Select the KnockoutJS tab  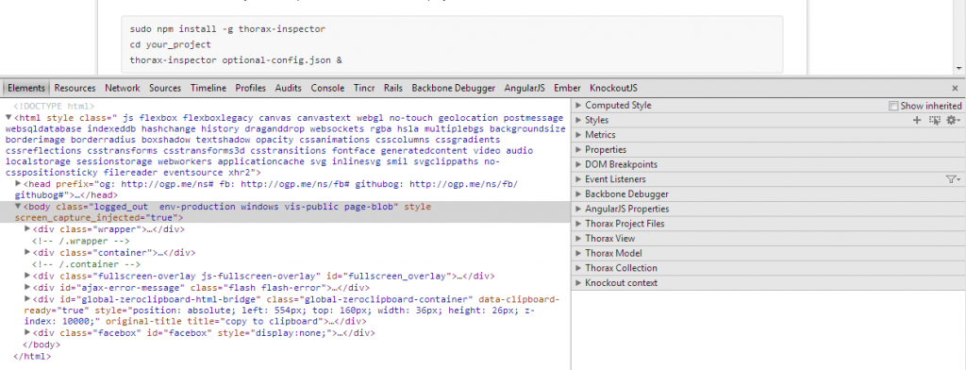tap(613, 88)
